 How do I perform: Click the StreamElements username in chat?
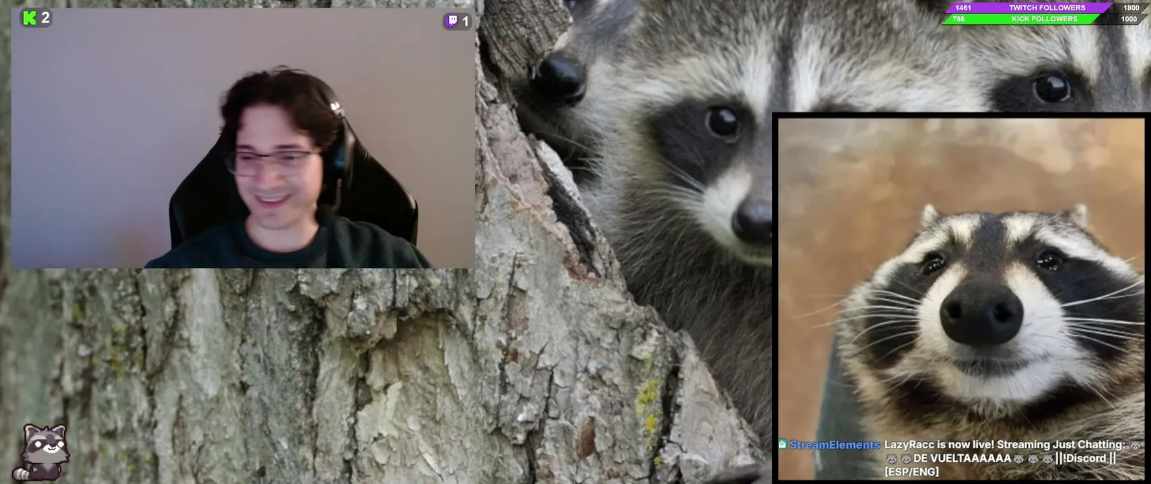(x=835, y=445)
